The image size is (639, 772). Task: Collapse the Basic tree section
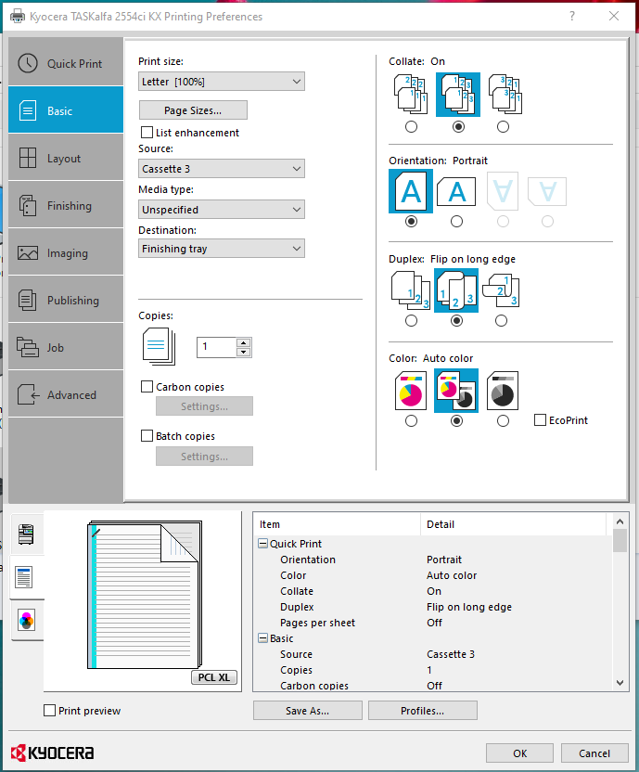263,638
